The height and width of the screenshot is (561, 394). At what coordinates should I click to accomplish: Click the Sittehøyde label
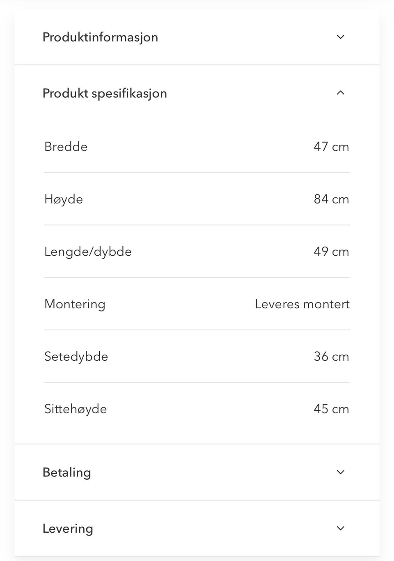(x=76, y=409)
